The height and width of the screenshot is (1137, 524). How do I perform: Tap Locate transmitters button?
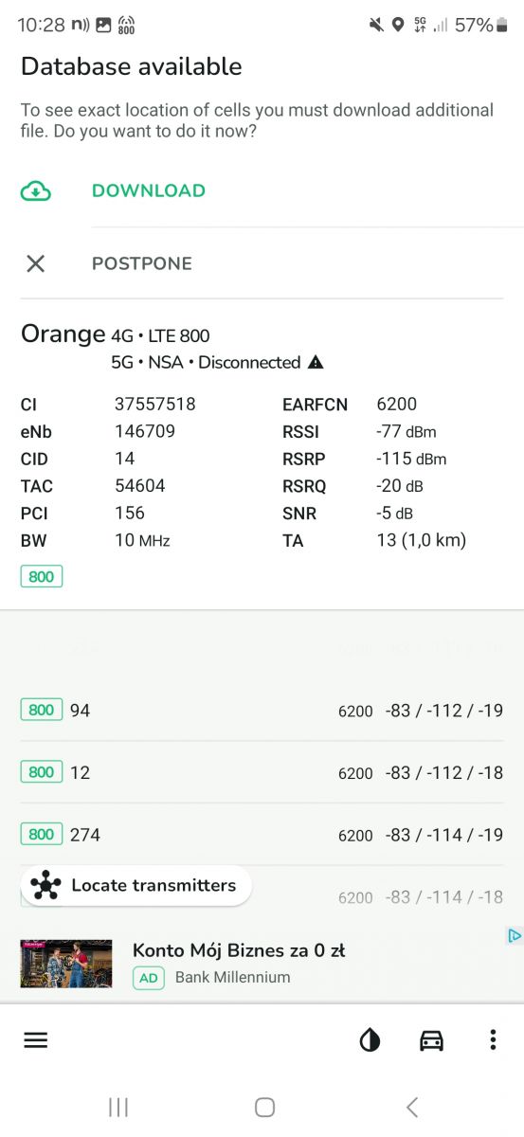click(136, 886)
